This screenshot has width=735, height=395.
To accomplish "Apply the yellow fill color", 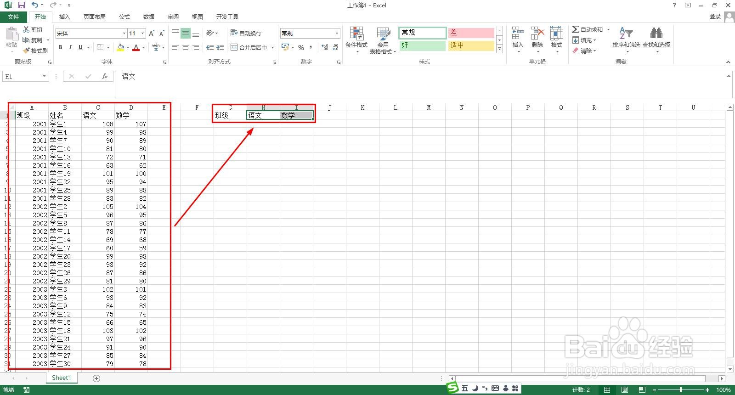I will click(120, 47).
